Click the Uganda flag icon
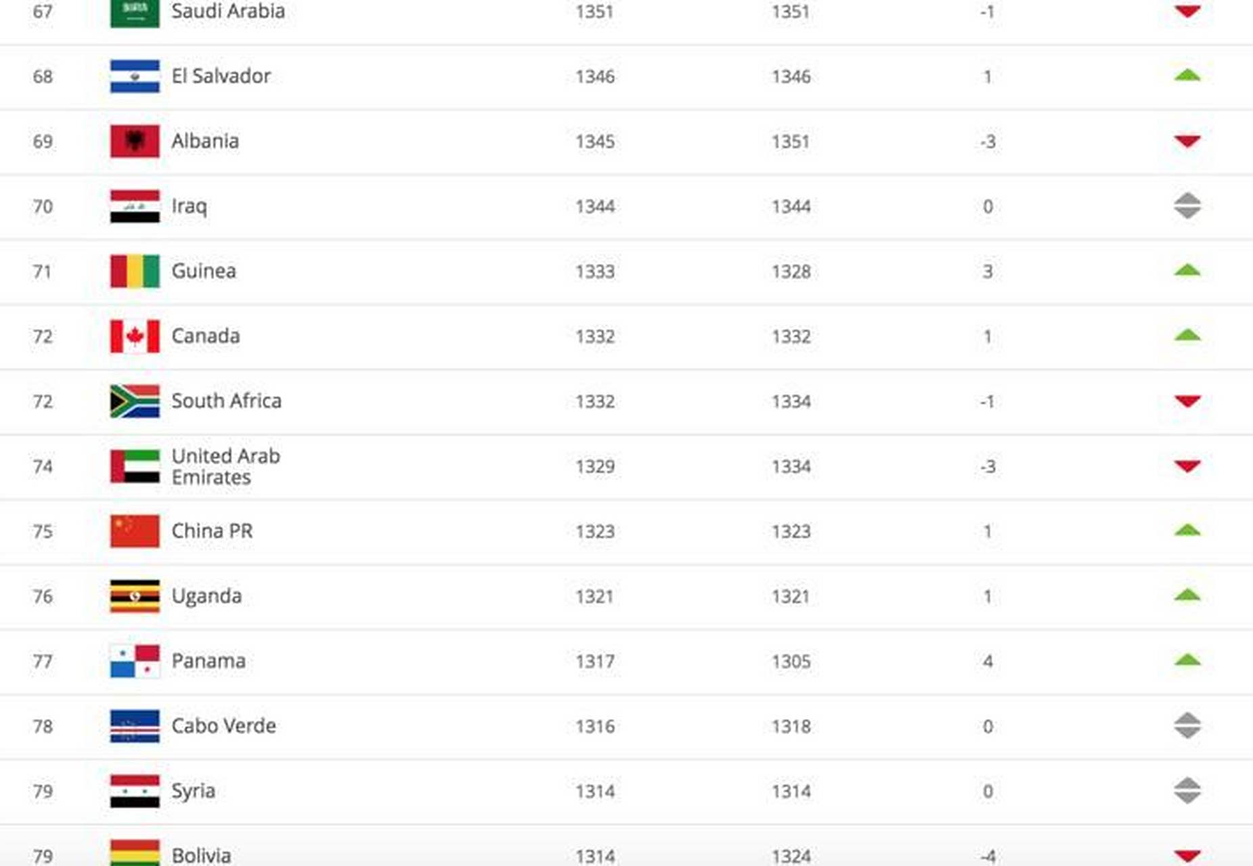 coord(135,596)
